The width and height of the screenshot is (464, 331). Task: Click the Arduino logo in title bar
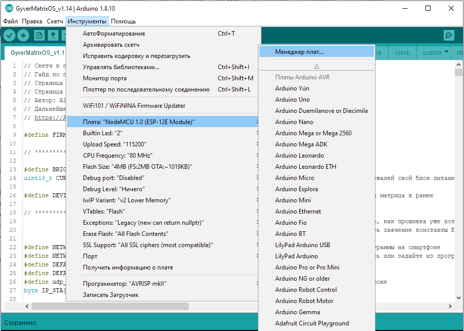pos(9,8)
